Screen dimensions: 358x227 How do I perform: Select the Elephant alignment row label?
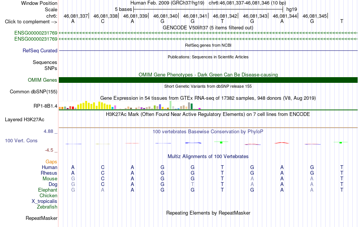pyautogui.click(x=48, y=190)
